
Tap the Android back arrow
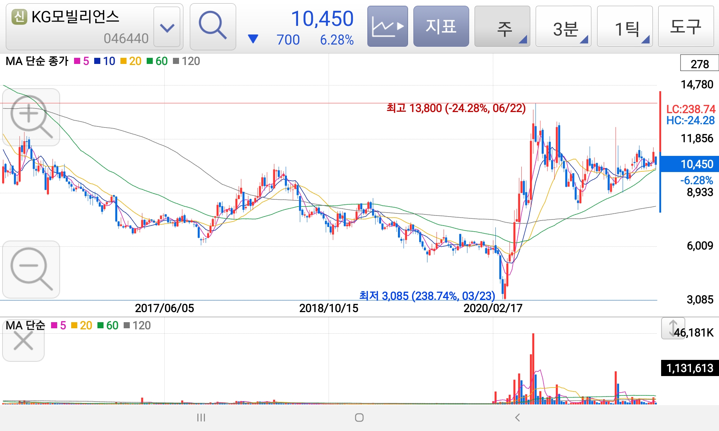[517, 417]
